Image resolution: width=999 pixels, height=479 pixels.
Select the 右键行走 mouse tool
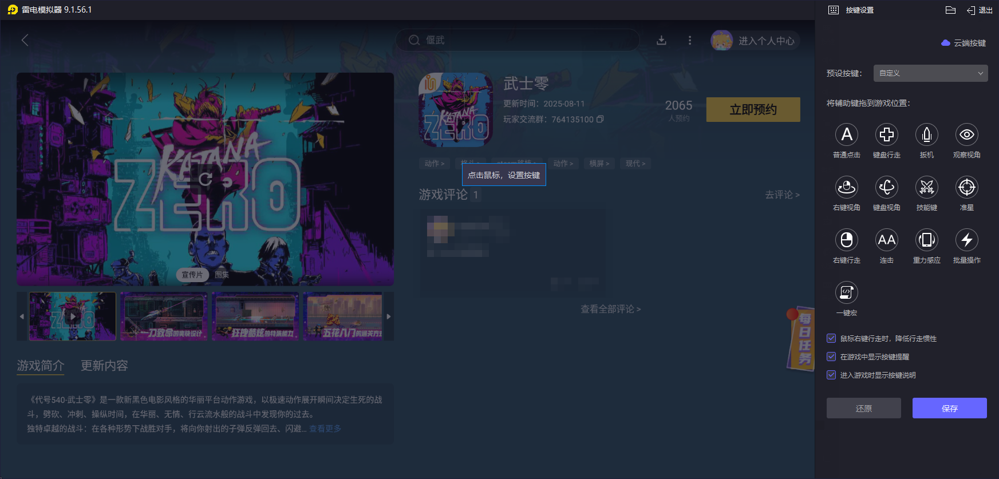tap(847, 240)
